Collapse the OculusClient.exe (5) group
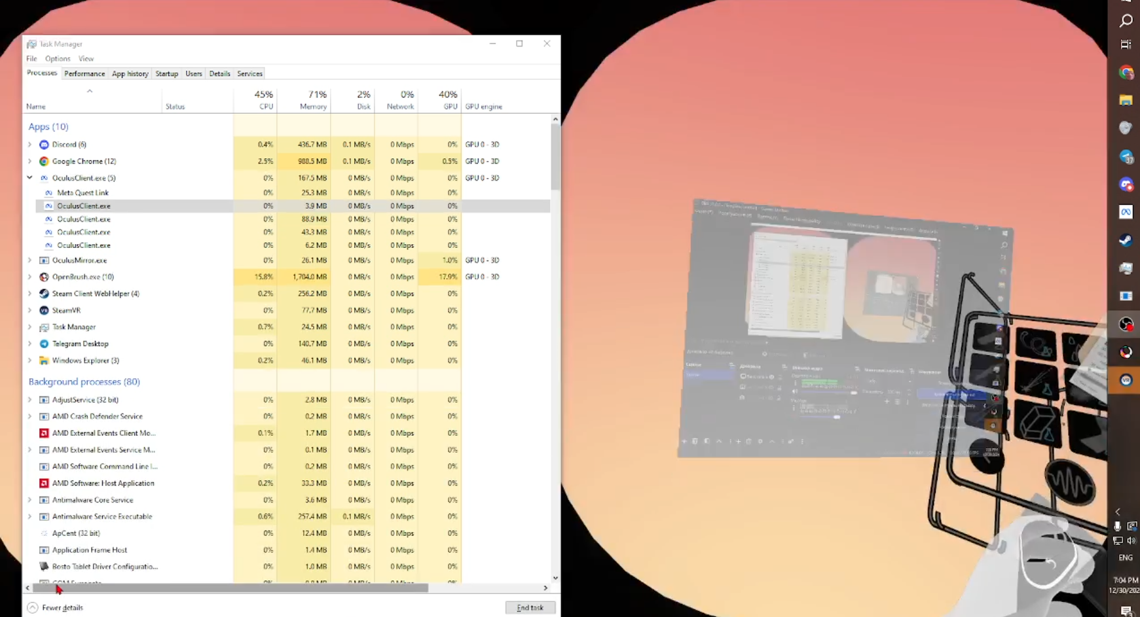 (x=29, y=178)
